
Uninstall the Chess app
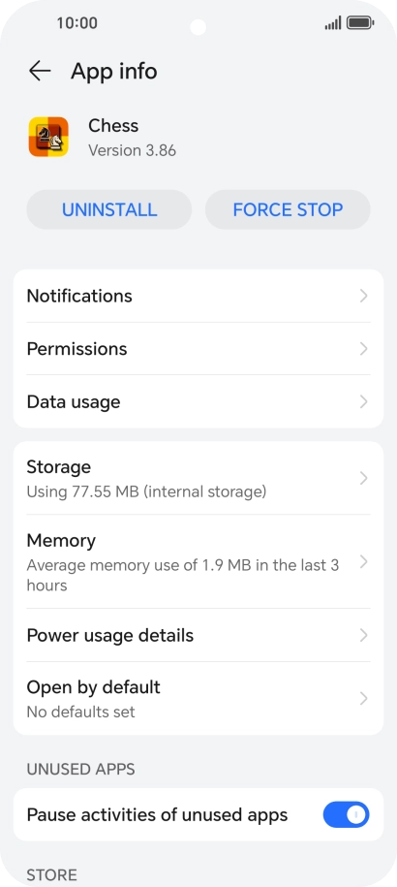pyautogui.click(x=109, y=209)
